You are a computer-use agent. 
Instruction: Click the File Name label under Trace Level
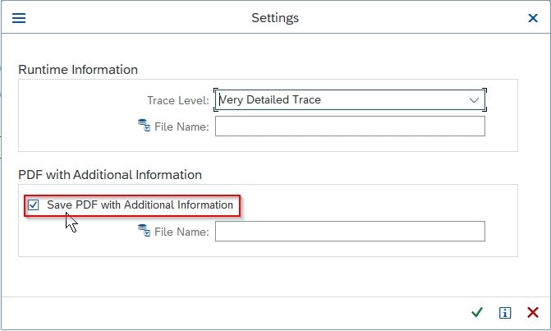tap(181, 126)
